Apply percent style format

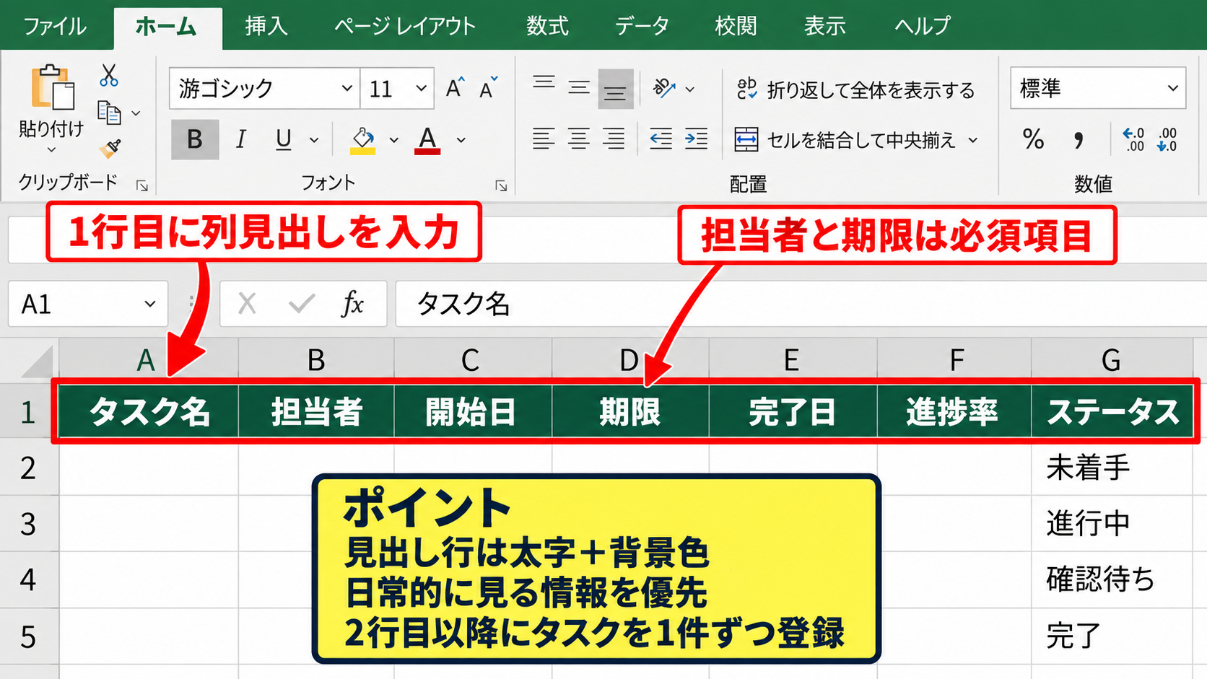coord(1033,139)
